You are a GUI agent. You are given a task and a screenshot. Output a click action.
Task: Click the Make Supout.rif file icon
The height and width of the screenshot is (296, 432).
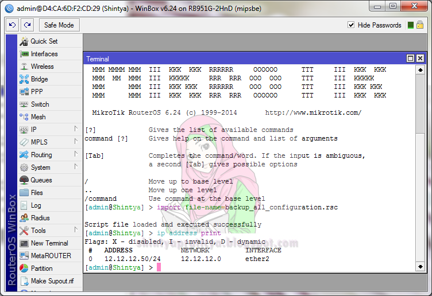(24, 281)
